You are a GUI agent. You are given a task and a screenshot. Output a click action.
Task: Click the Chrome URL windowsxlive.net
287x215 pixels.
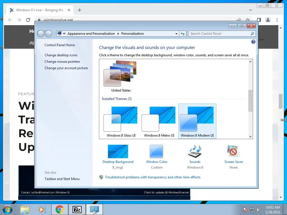[x=58, y=20]
